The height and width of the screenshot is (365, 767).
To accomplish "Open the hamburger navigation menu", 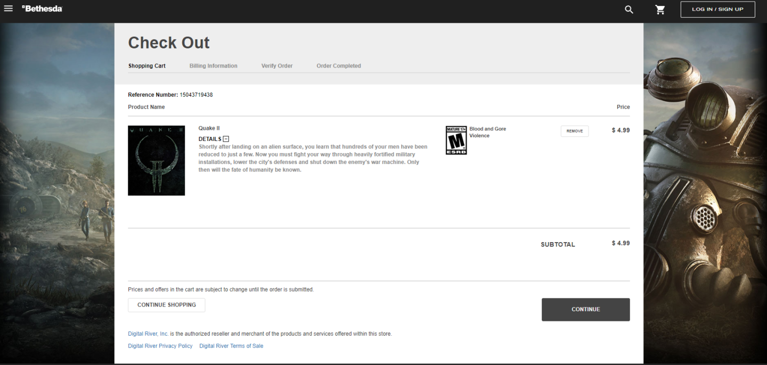I will [x=8, y=9].
